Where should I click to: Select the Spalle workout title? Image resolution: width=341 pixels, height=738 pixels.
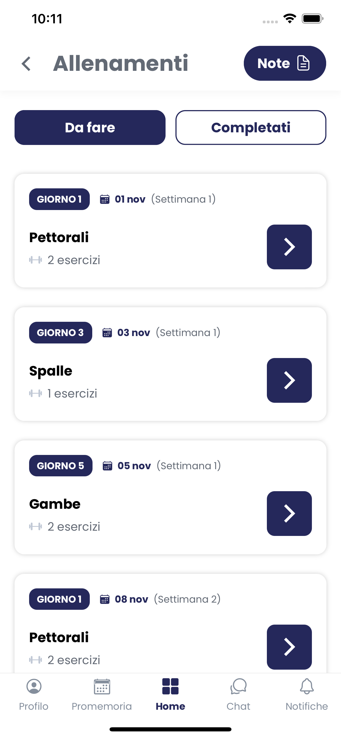tap(51, 371)
